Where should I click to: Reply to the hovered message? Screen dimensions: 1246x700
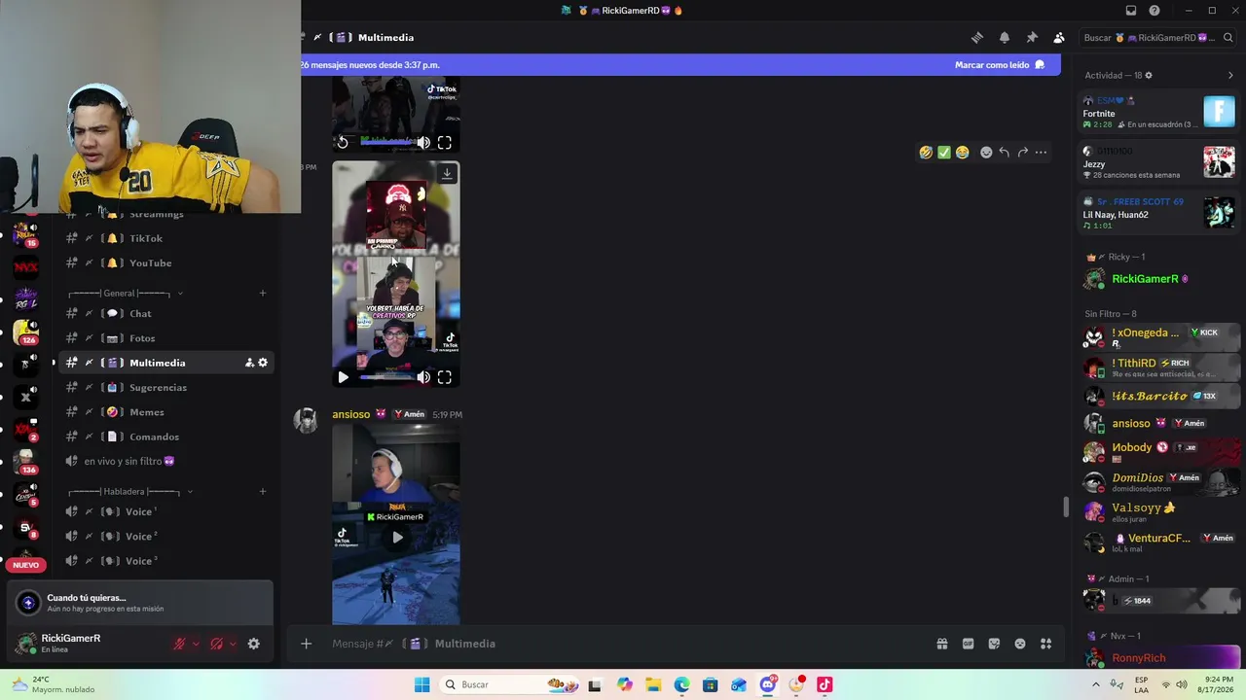pyautogui.click(x=1005, y=153)
